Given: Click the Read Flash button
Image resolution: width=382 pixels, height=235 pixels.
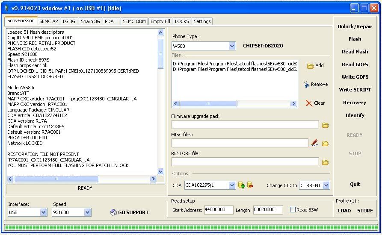Looking at the screenshot, I should coord(355,52).
